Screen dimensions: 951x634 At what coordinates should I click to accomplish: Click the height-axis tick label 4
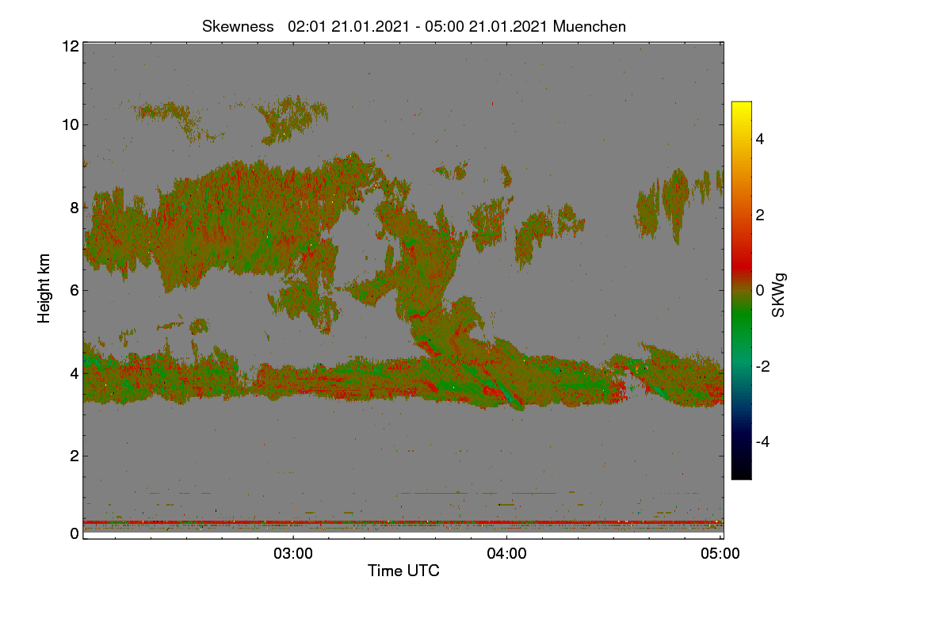[74, 372]
